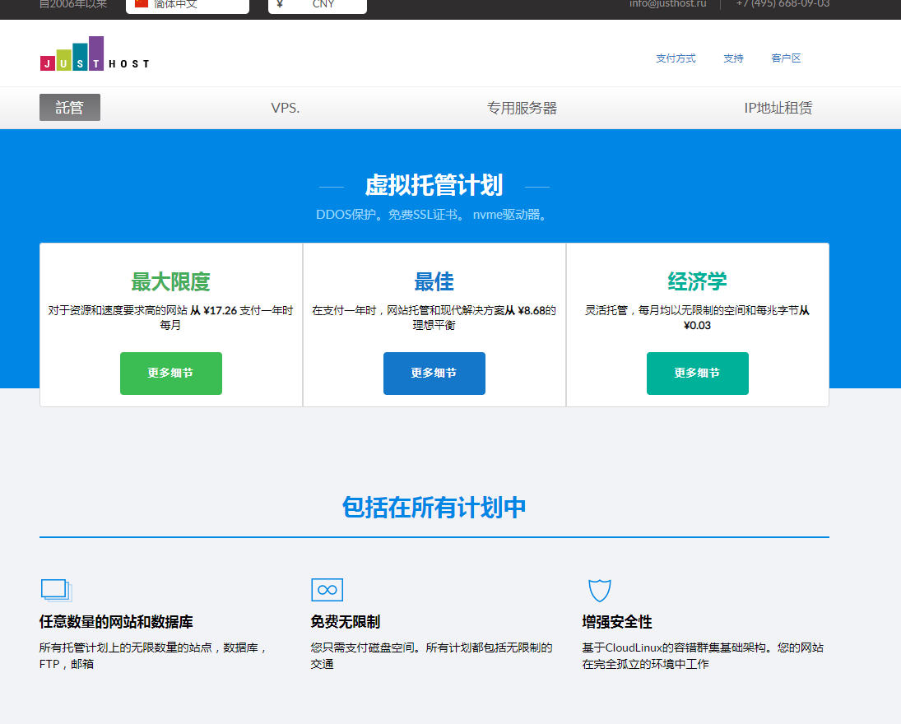Go to the 客户区 area
This screenshot has height=724, width=901.
pos(785,58)
